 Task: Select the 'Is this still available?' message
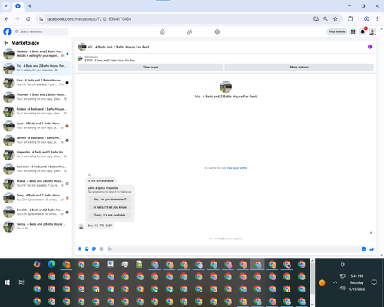tap(101, 180)
